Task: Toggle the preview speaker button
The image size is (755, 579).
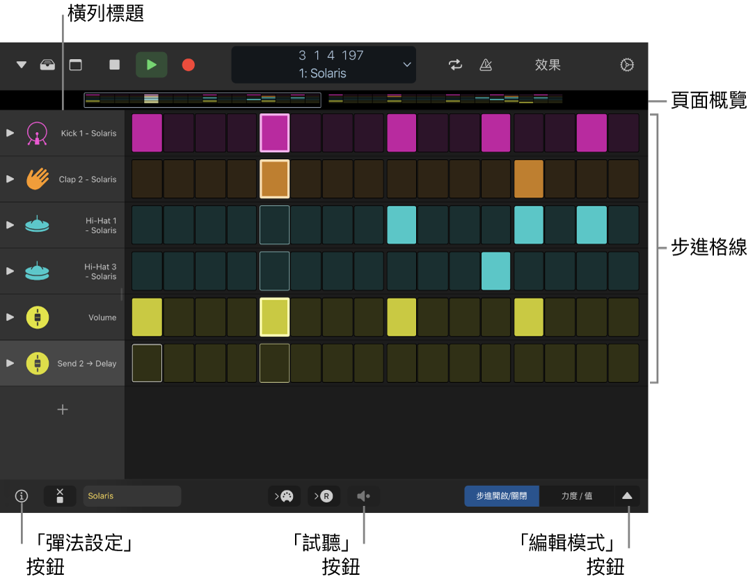Action: pos(363,496)
